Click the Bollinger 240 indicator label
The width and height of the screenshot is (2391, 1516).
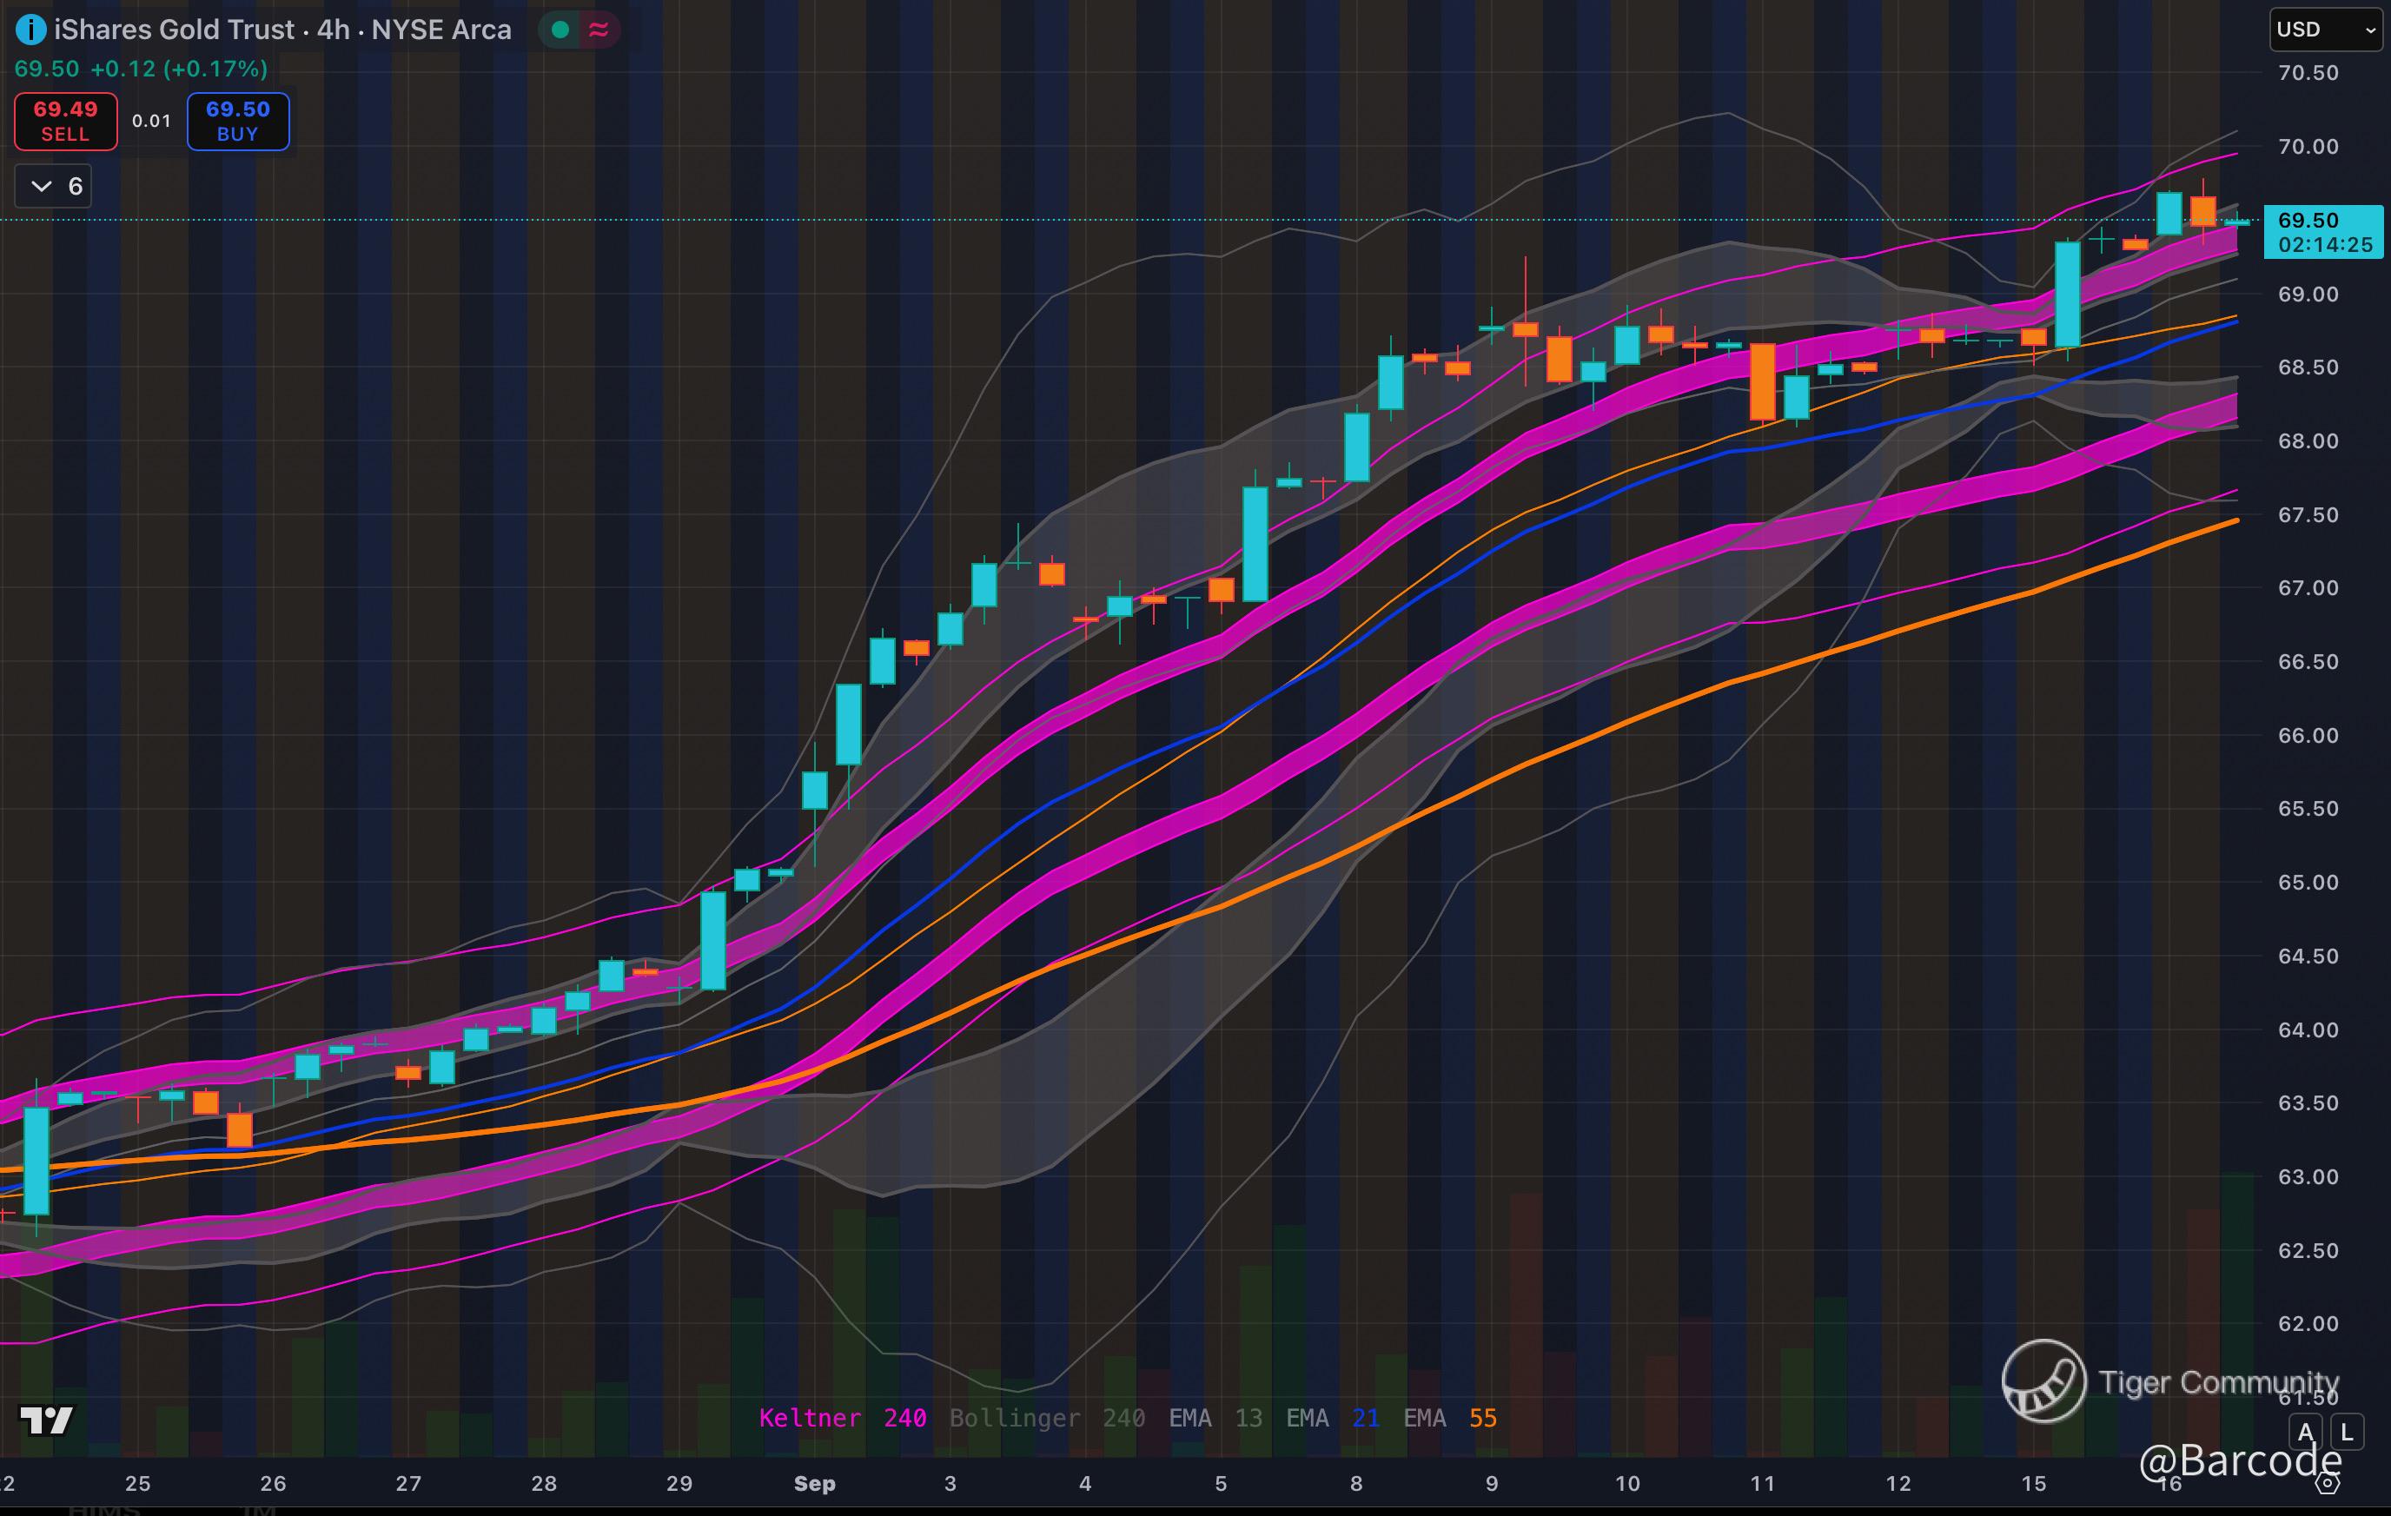tap(1047, 1418)
